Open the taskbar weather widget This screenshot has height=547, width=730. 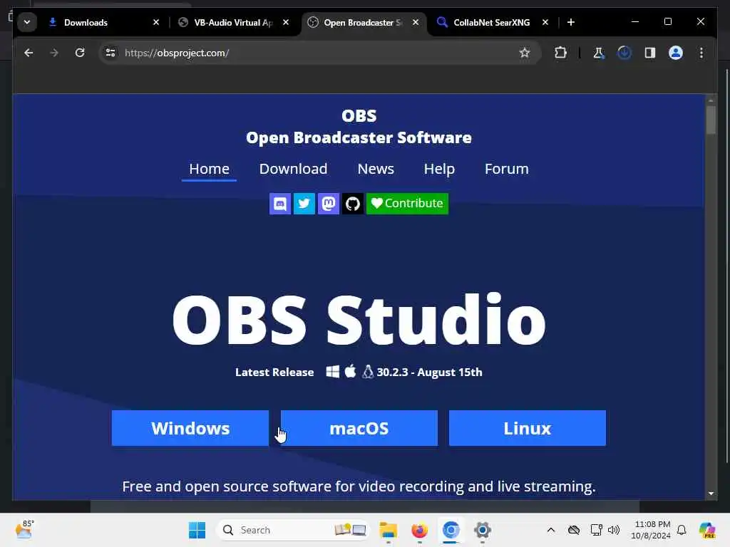pos(24,530)
